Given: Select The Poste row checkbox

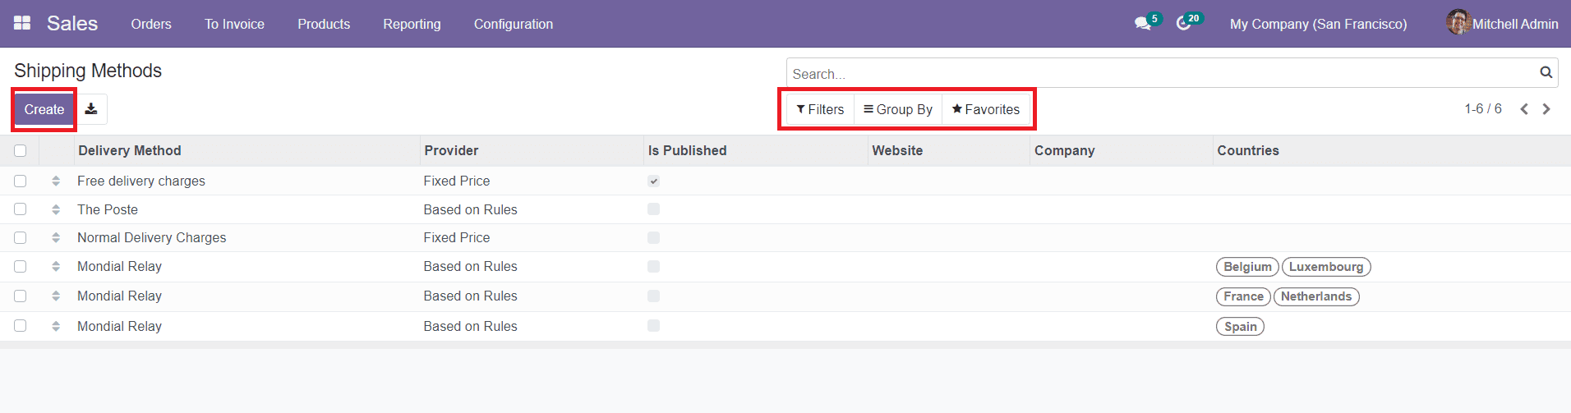Looking at the screenshot, I should (21, 209).
